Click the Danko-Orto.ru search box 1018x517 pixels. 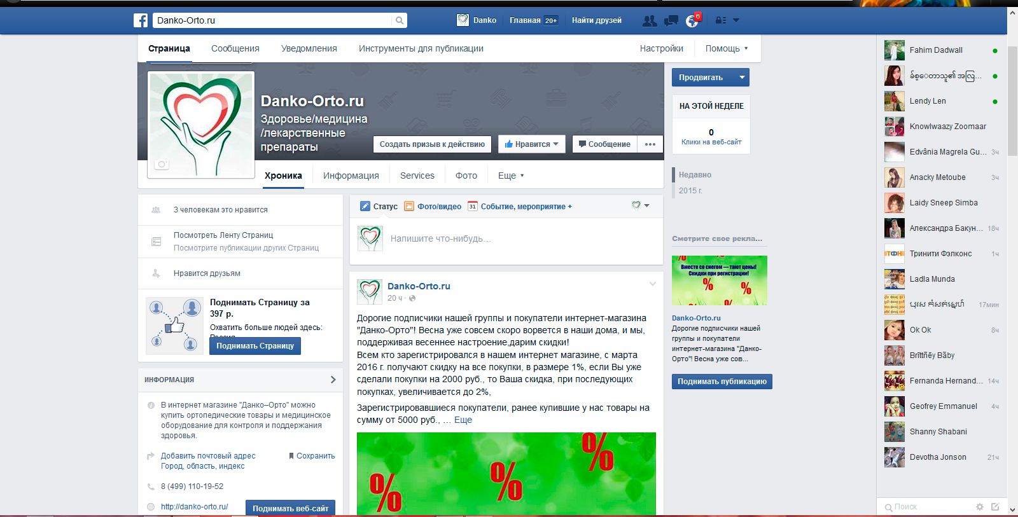272,20
